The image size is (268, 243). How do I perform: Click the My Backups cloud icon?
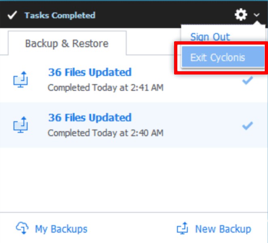[22, 228]
